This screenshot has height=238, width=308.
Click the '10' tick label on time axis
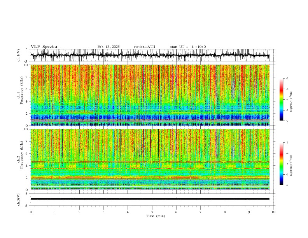(x=273, y=212)
